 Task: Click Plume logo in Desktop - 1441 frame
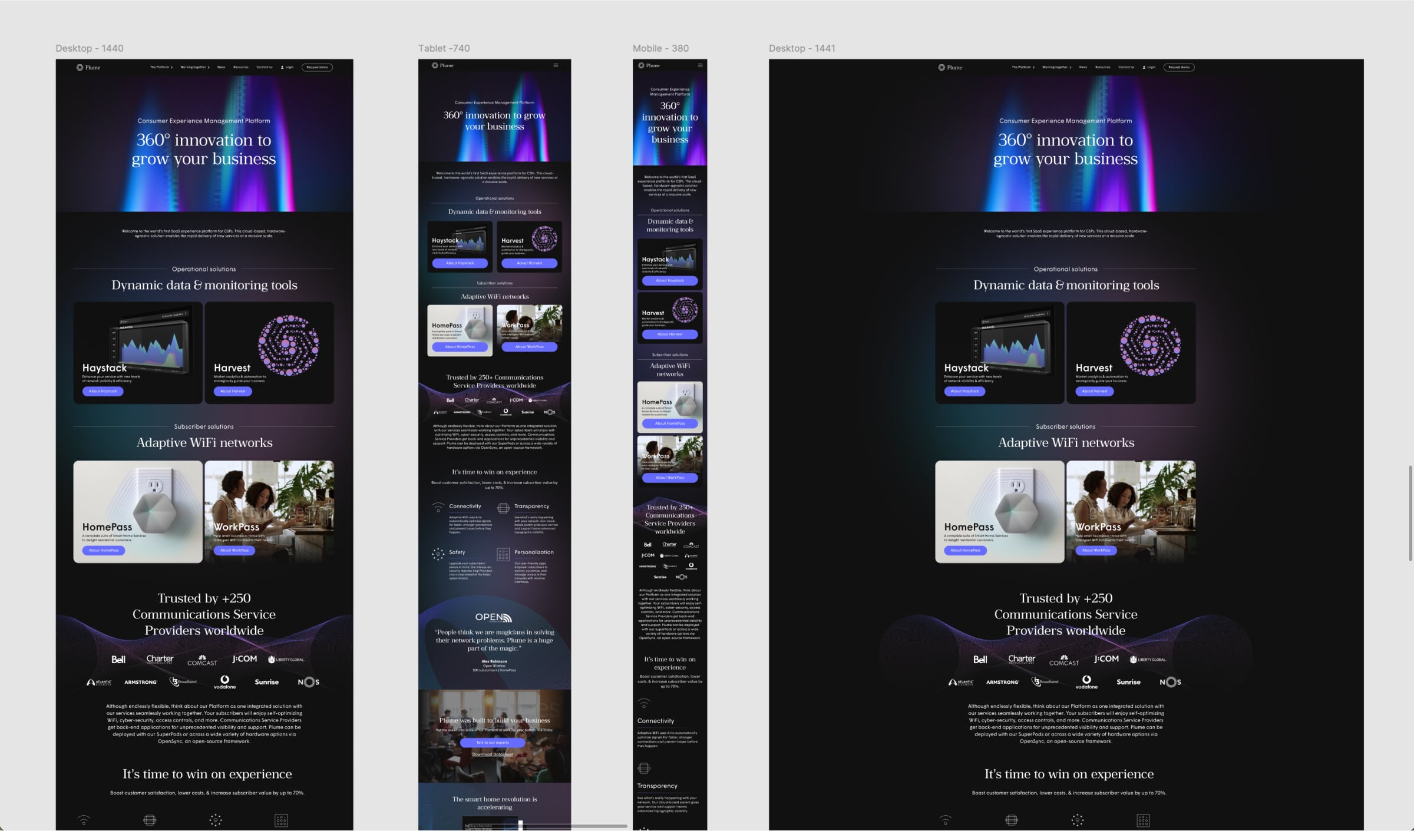click(950, 67)
